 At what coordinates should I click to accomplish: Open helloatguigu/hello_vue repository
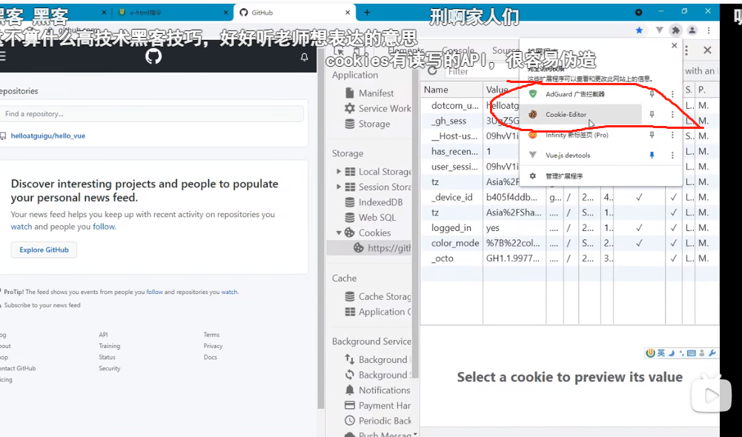click(x=47, y=136)
